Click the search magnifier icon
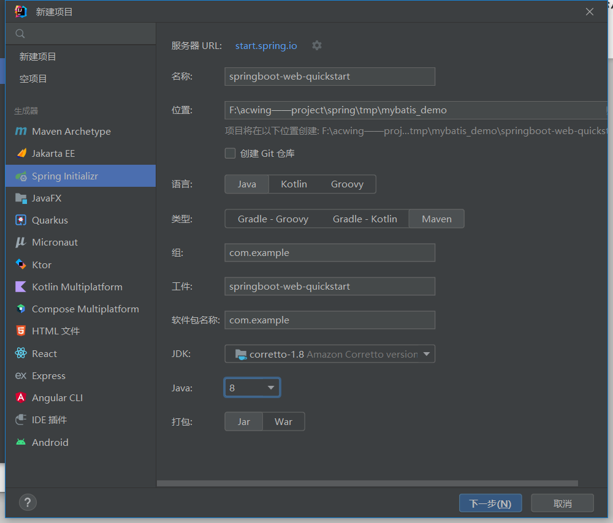Image resolution: width=613 pixels, height=523 pixels. tap(20, 34)
